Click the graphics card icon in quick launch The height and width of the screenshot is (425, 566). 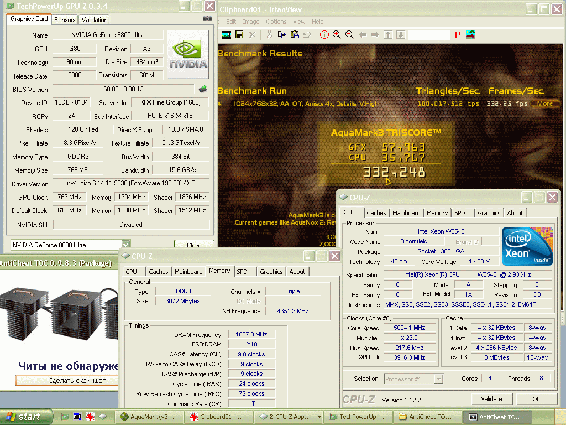65,417
